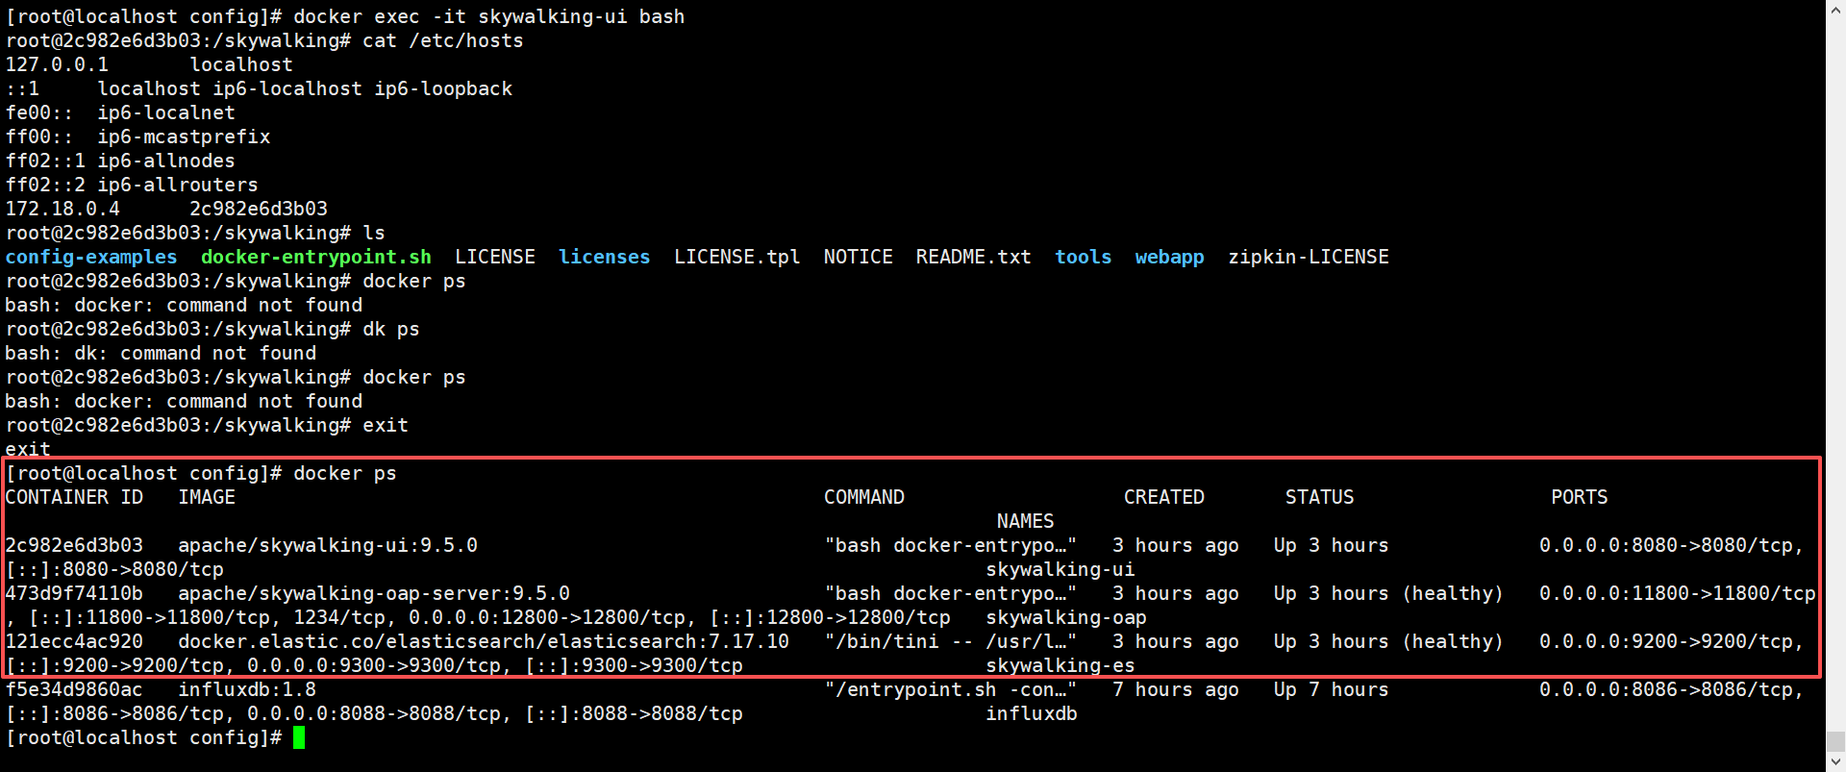Viewport: 1846px width, 772px height.
Task: Click the 'NOTICE' file name
Action: 859,257
